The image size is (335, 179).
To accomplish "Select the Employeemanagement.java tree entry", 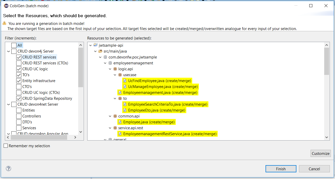I will [160, 93].
